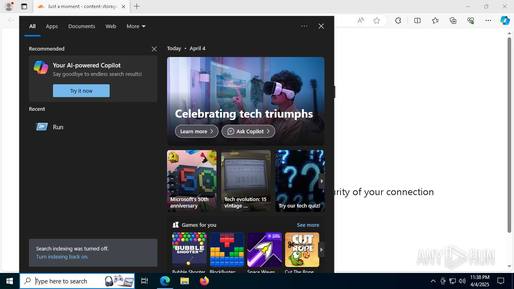Open Run from the Recent list
Viewport: 514px width, 289px height.
tap(92, 127)
